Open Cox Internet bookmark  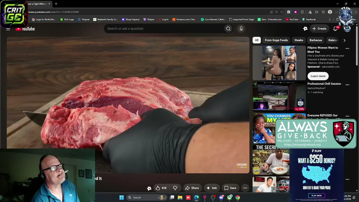213,20
